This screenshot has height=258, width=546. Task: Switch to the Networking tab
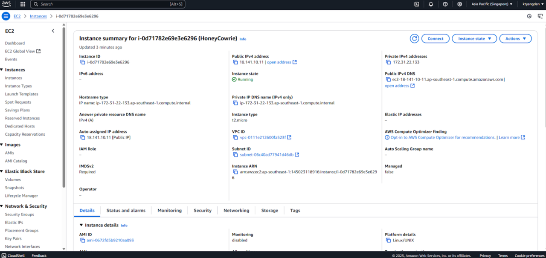pos(236,211)
